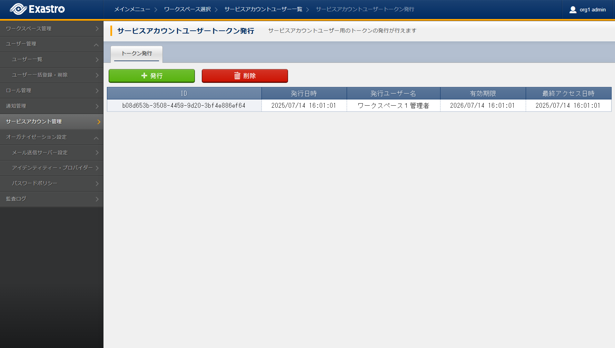The image size is (615, 348).
Task: Open サービスアカウントユーザー一覧 breadcrumb
Action: (263, 9)
